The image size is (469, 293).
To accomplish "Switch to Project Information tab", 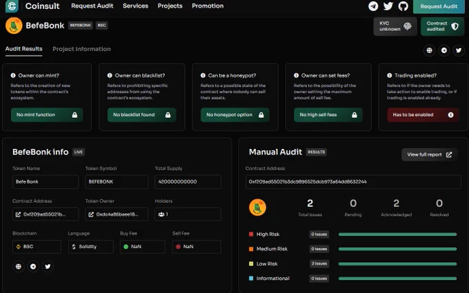I will click(x=81, y=49).
